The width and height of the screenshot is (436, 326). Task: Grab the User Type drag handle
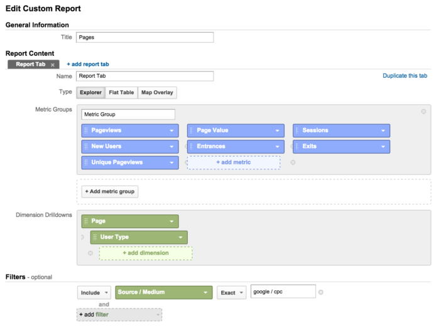95,237
